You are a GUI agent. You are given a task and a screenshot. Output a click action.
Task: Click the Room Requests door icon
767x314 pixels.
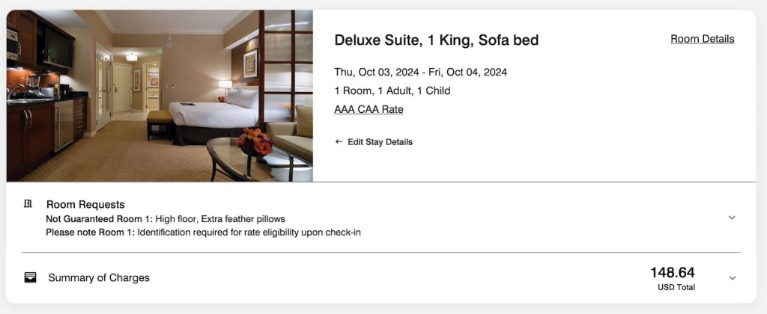click(x=28, y=204)
